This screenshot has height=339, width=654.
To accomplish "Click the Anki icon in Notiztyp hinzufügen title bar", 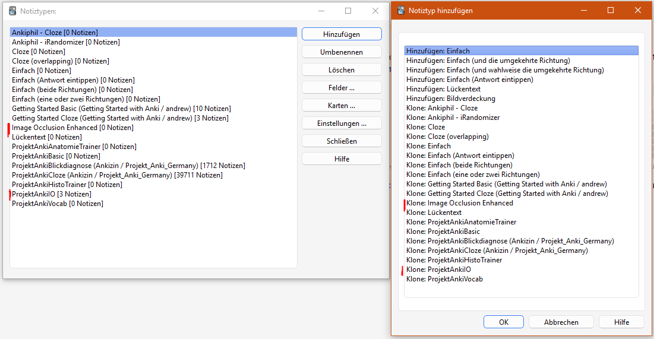I will click(401, 11).
